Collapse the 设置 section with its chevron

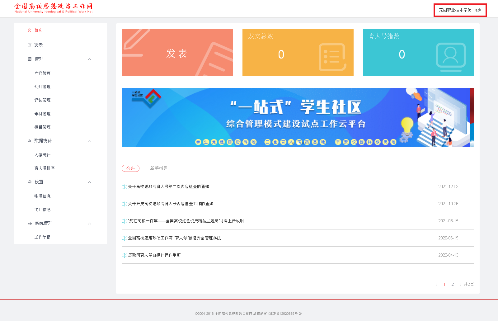pyautogui.click(x=90, y=182)
